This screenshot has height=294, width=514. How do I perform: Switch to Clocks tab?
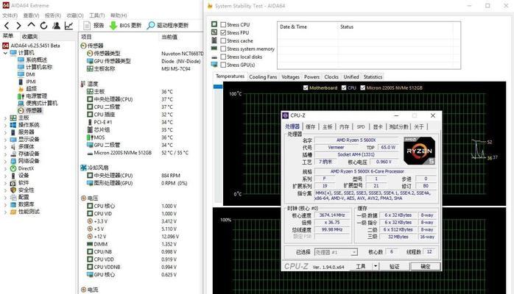click(331, 77)
